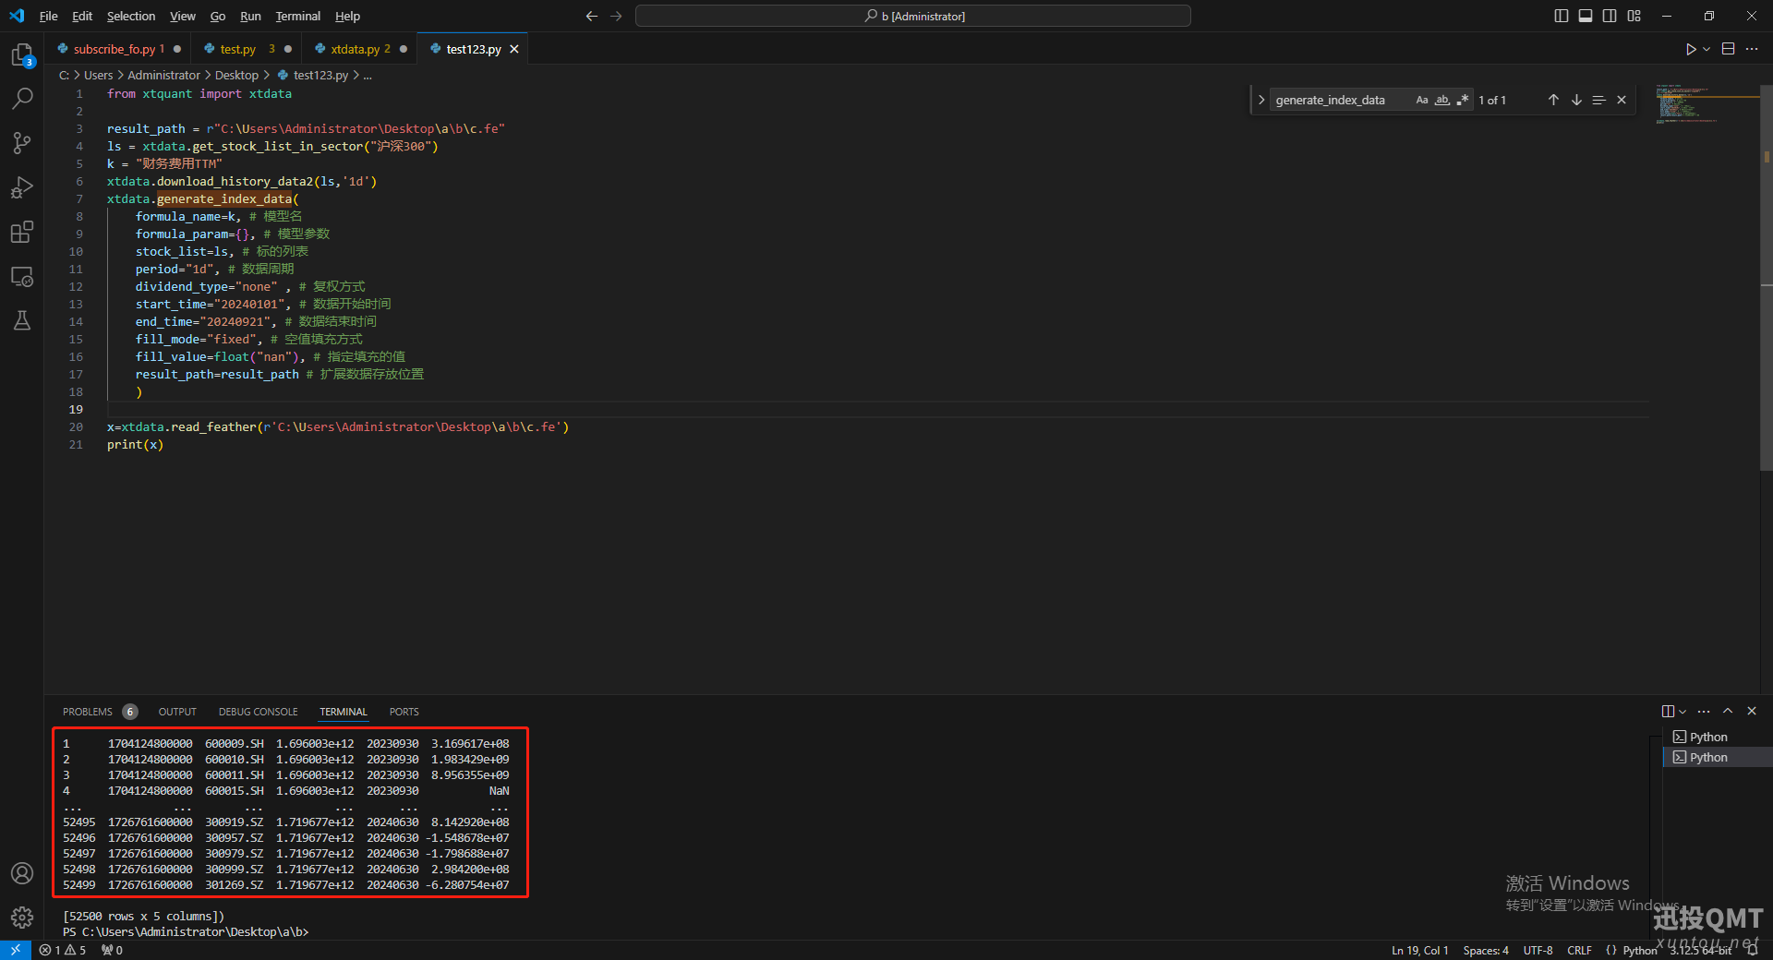Toggle Use Regular Expression in find widget
Image resolution: width=1773 pixels, height=960 pixels.
tap(1463, 100)
